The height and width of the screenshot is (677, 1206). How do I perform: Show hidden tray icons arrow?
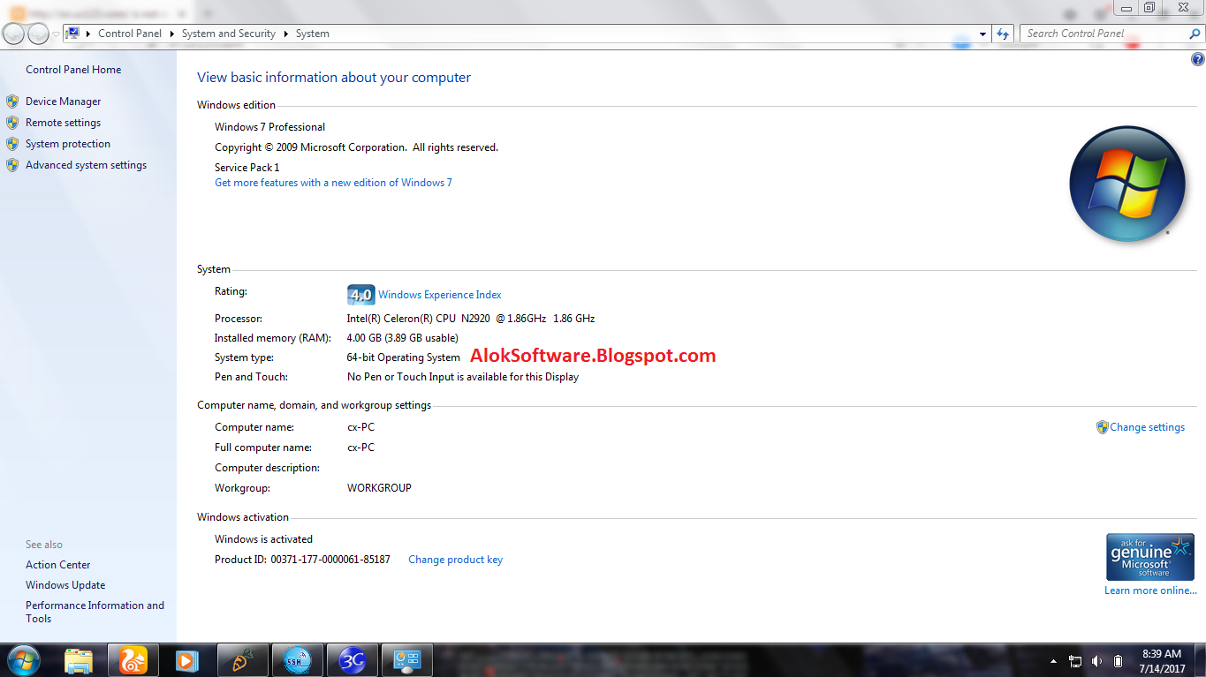pyautogui.click(x=1053, y=661)
